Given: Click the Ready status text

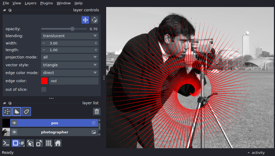Looking at the screenshot, I should pyautogui.click(x=8, y=153).
